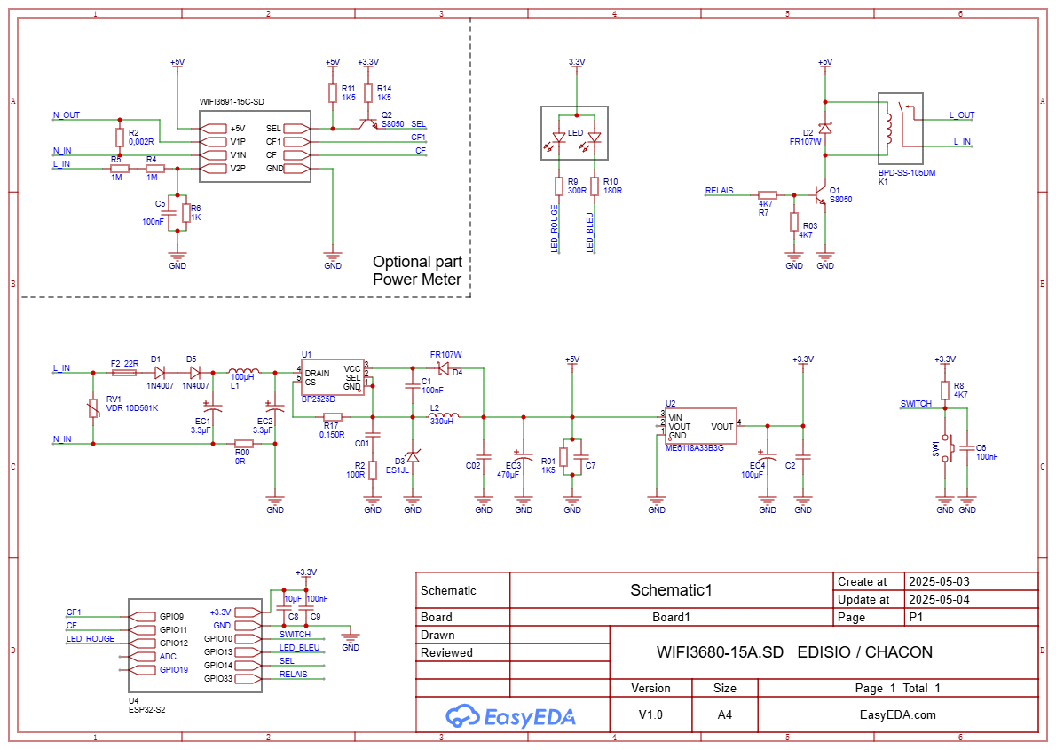This screenshot has height=750, width=1056.
Task: Click the U2 ME6118A33B3G regulator block
Action: coord(700,426)
